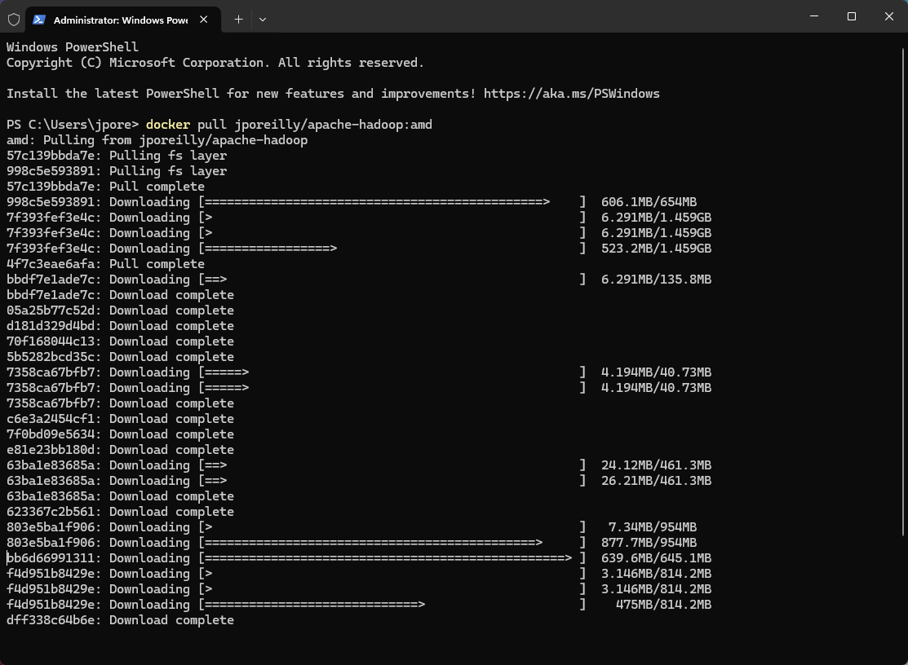Click '4f7c3eae6afa: Pull complete' line
Screen dimensions: 908x665
105,264
